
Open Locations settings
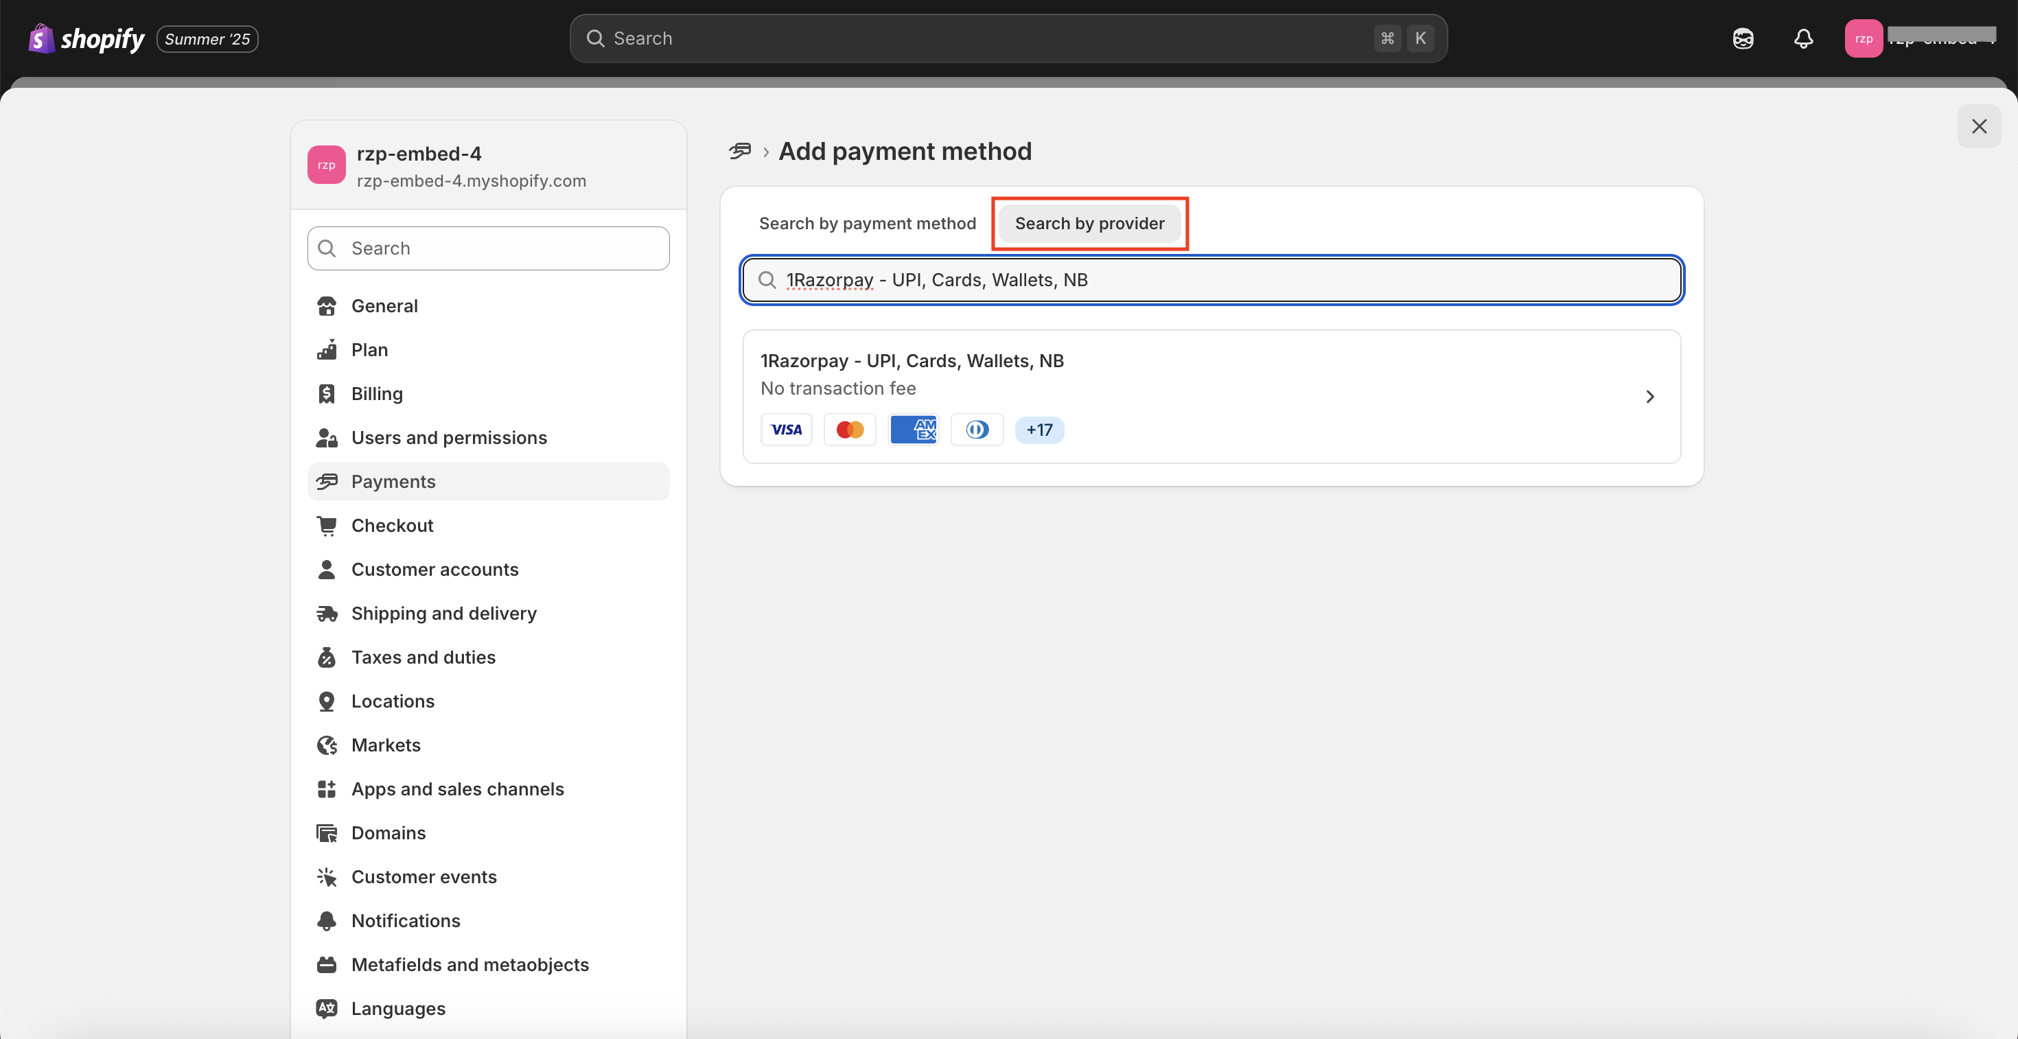[x=488, y=701]
